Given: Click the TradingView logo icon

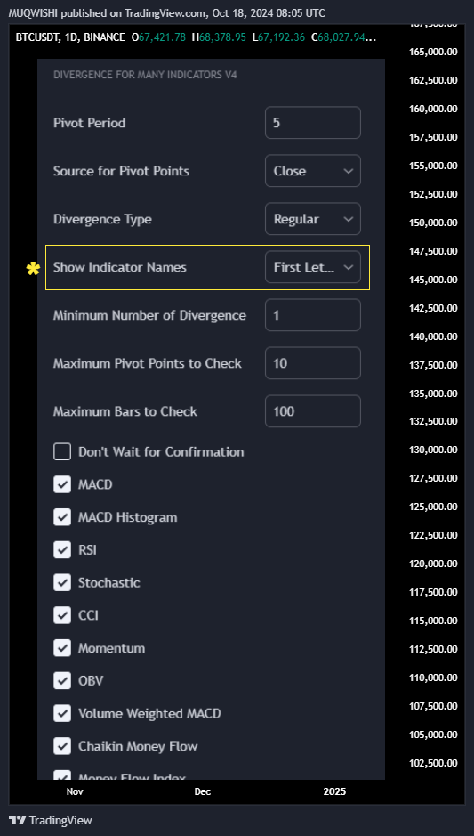Looking at the screenshot, I should coord(18,820).
